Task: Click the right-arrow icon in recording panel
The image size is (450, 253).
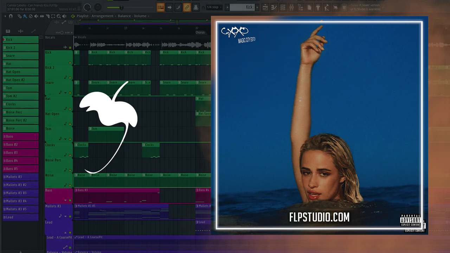Action: click(x=169, y=7)
